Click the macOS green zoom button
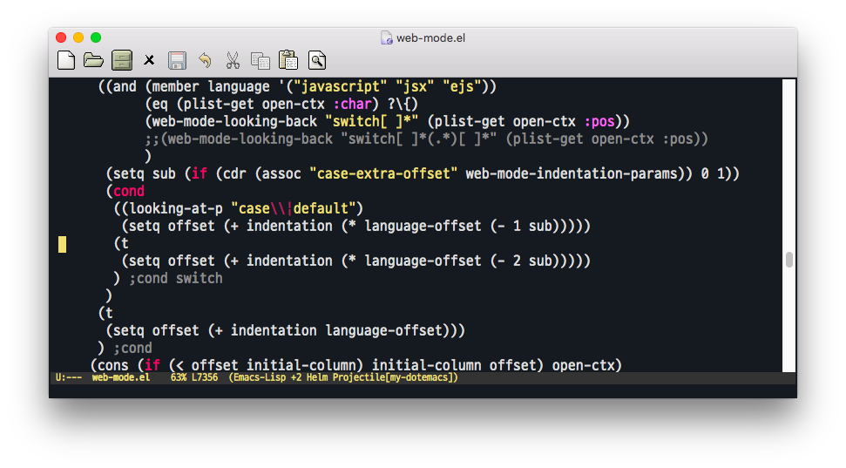 (96, 37)
